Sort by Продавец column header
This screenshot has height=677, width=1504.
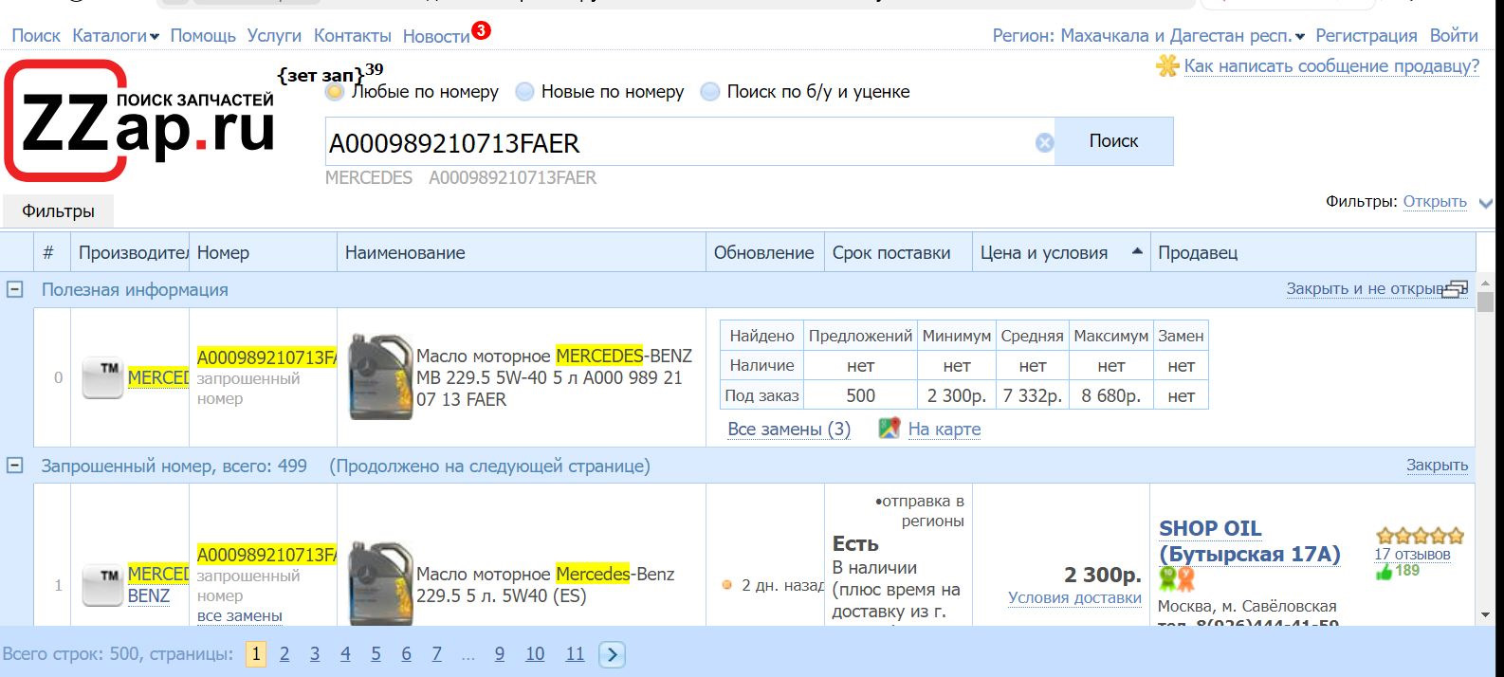tap(1312, 253)
